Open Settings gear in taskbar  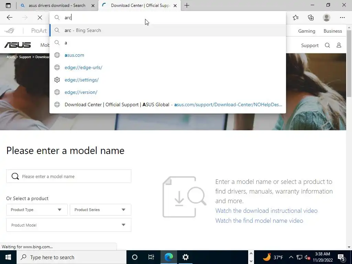click(x=185, y=257)
